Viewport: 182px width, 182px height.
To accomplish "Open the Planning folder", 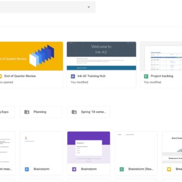I will click(41, 112).
